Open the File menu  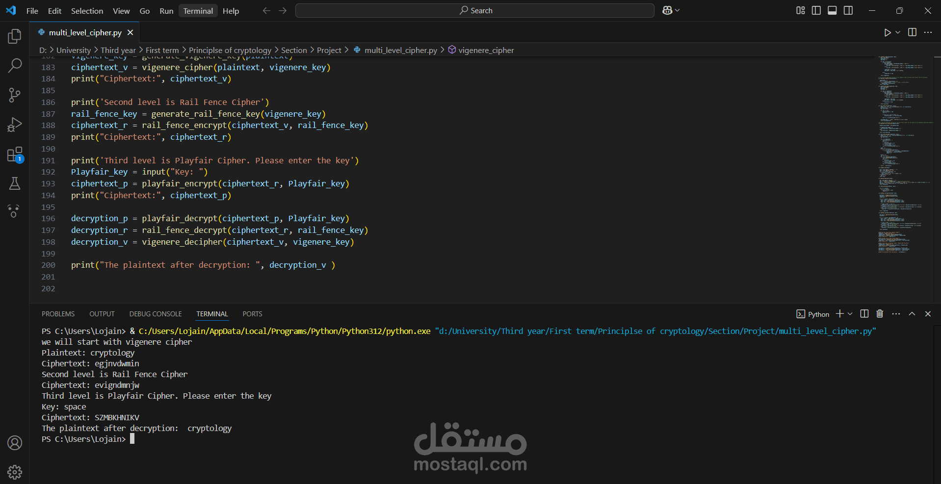pos(32,11)
